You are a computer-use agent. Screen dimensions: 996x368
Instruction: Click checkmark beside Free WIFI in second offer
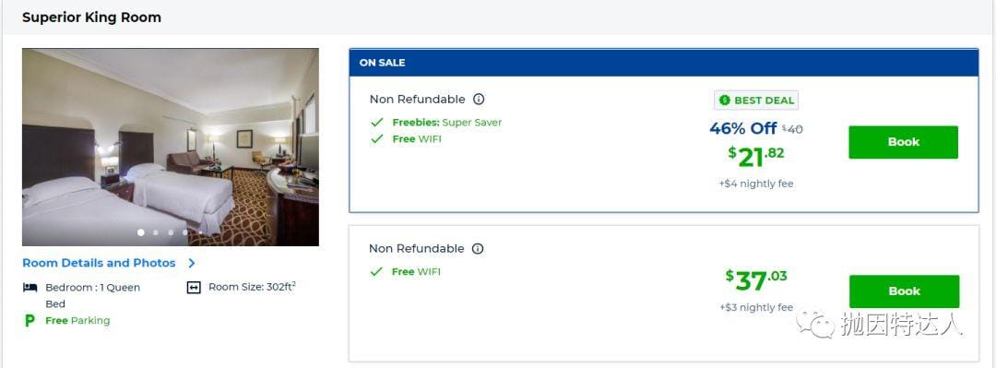click(x=376, y=271)
